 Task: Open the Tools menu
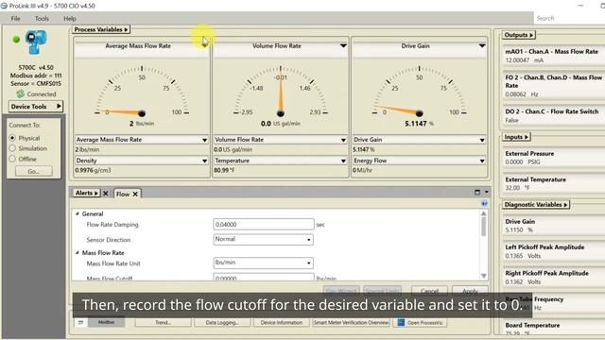tap(42, 19)
